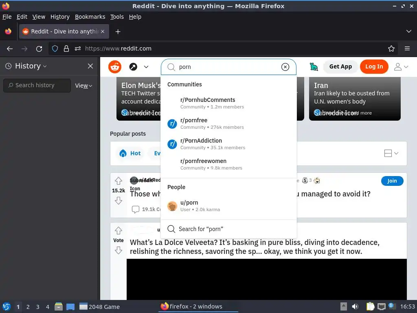417x313 pixels.
Task: Click the magnifier icon in the Reddit search box
Action: pos(171,67)
